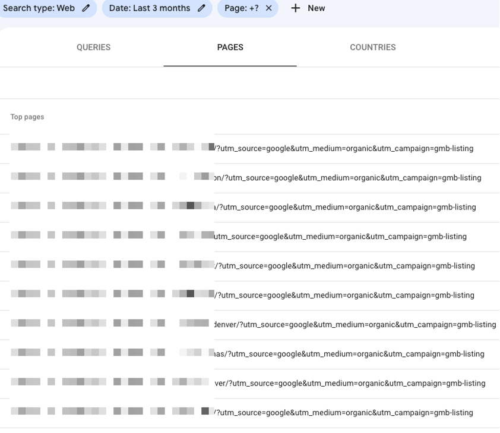Click the 'New' filter text
The height and width of the screenshot is (433, 500).
click(316, 8)
